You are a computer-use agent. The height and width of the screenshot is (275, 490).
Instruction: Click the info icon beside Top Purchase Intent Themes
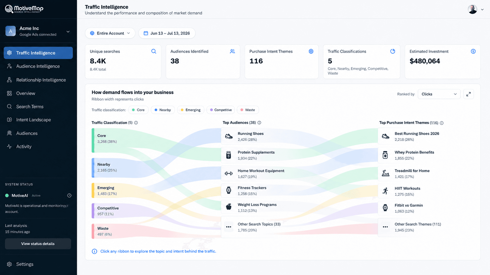[x=442, y=123]
